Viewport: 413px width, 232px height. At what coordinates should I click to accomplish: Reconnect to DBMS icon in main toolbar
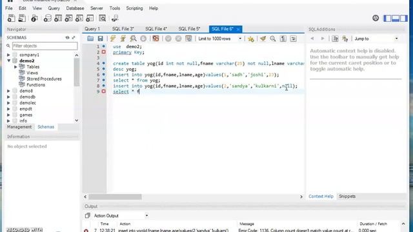pyautogui.click(x=115, y=18)
